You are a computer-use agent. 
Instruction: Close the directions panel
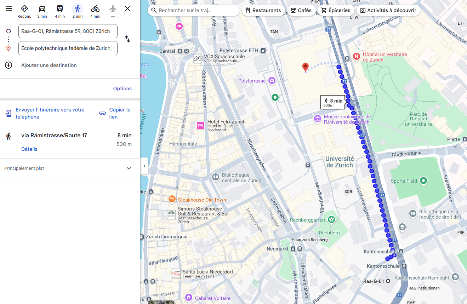tap(127, 8)
